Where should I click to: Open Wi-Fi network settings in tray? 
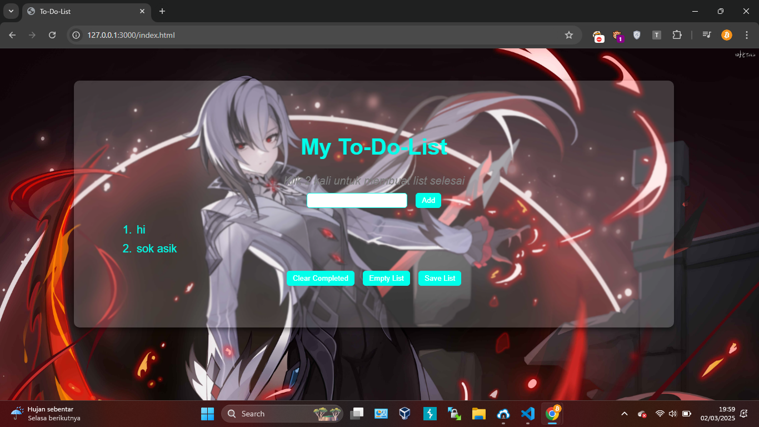click(x=660, y=414)
